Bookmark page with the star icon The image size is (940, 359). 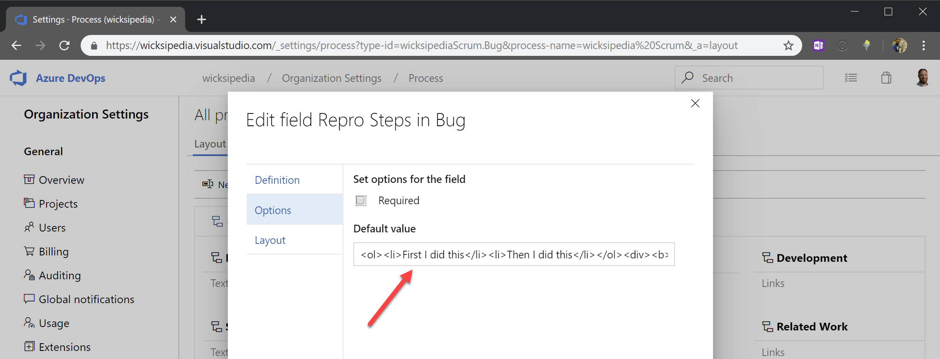pyautogui.click(x=788, y=46)
